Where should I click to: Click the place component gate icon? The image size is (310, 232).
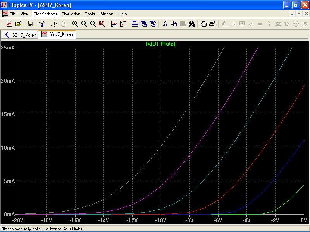pos(286,24)
